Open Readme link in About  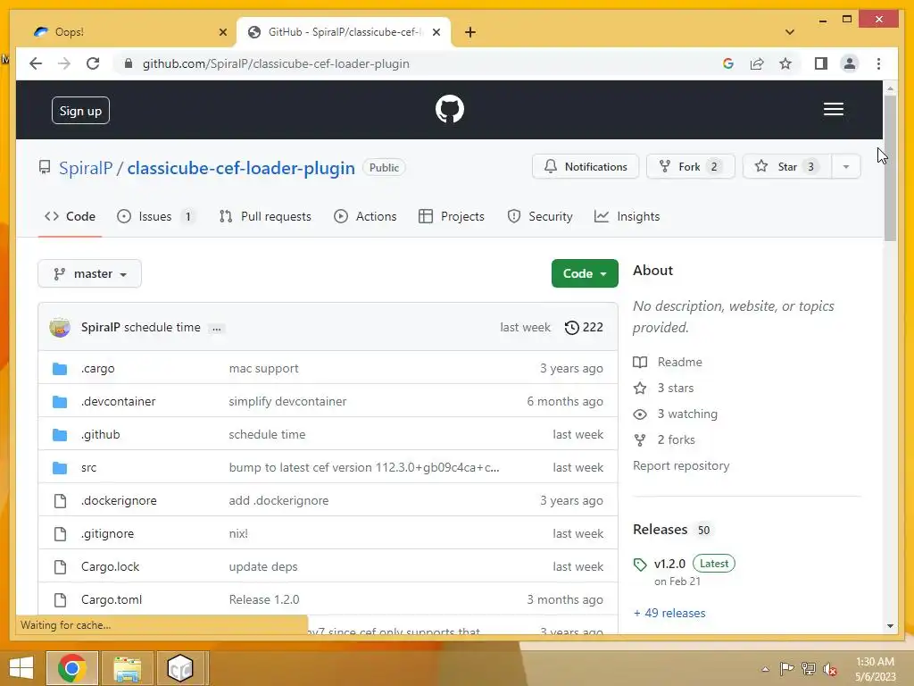tap(668, 363)
